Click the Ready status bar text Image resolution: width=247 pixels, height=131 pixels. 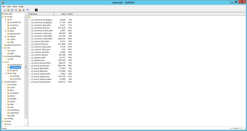(4, 128)
